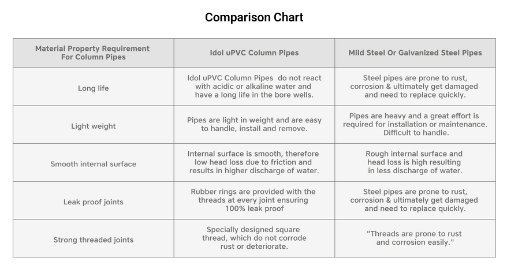This screenshot has height=265, width=507.
Task: Click the Strong threaded joints row label
Action: point(93,240)
